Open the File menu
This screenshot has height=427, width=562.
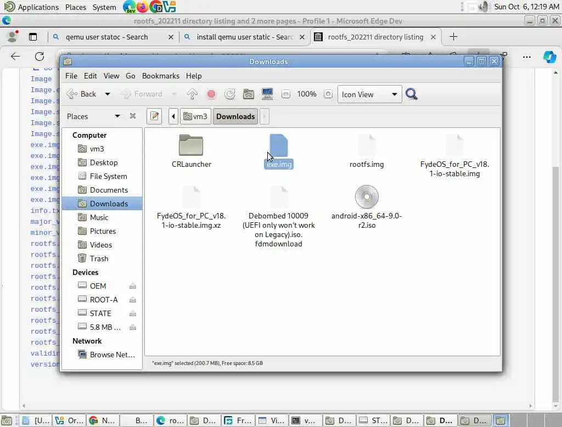[x=71, y=76]
